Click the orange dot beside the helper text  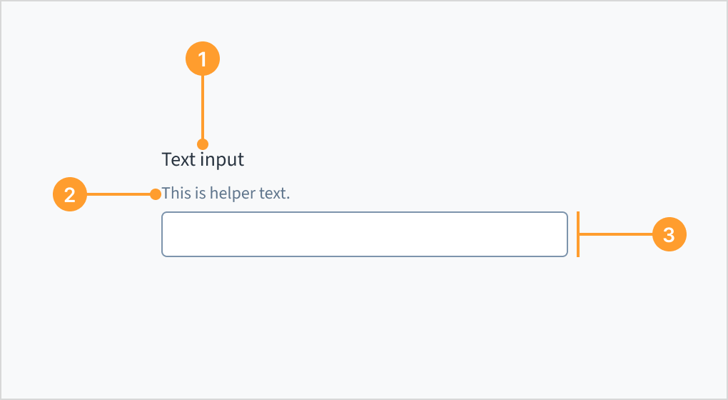(156, 194)
